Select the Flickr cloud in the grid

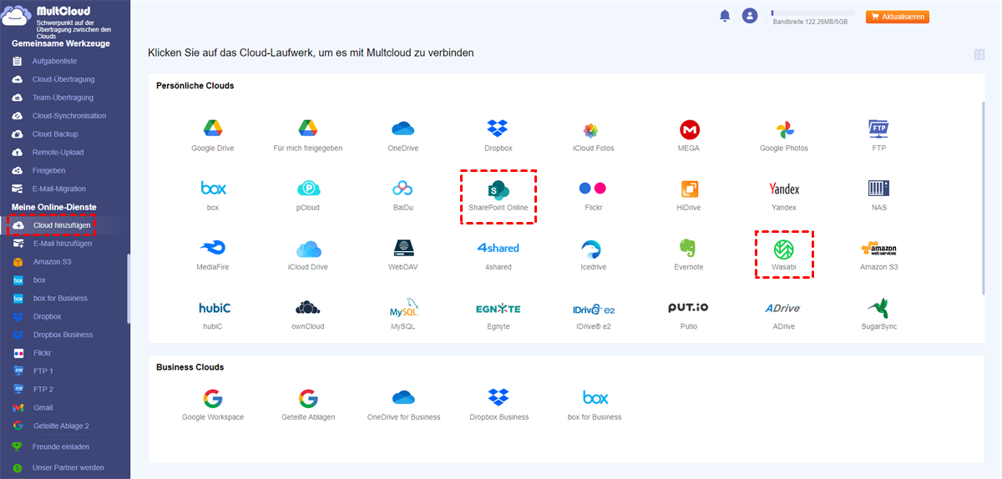[593, 195]
